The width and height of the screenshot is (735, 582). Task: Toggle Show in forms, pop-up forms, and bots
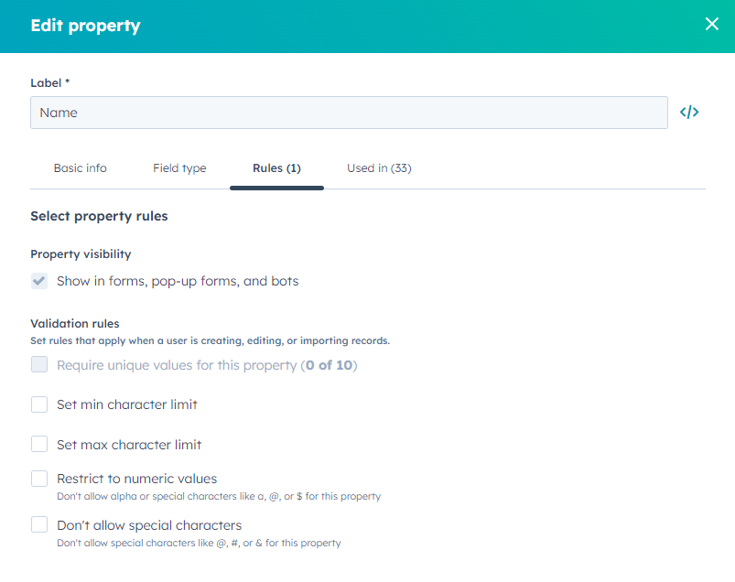(x=38, y=281)
